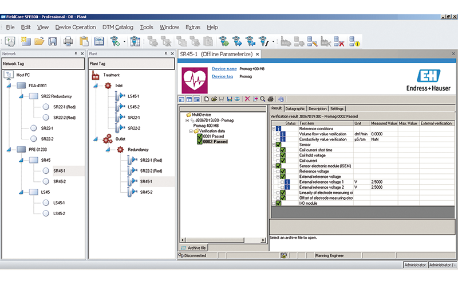Click the first layout view icon in DTM toolbar
458x284 pixels.
pyautogui.click(x=181, y=99)
